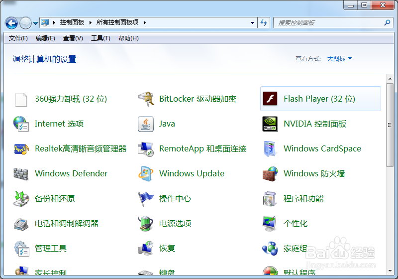This screenshot has width=398, height=279.
Task: Open the Java link text
Action: (x=167, y=124)
